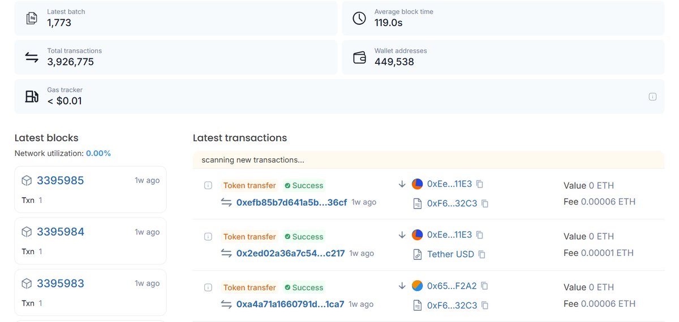Copy the 0x65...F2A2 address
The width and height of the screenshot is (679, 322).
484,286
